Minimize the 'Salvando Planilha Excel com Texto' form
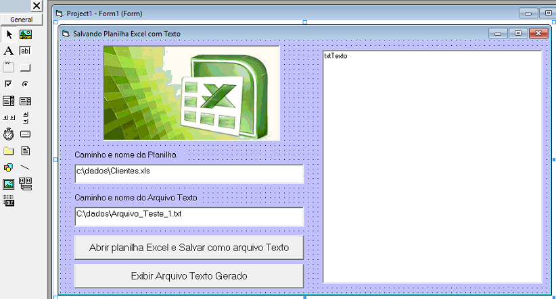Image resolution: width=556 pixels, height=299 pixels. coord(498,33)
